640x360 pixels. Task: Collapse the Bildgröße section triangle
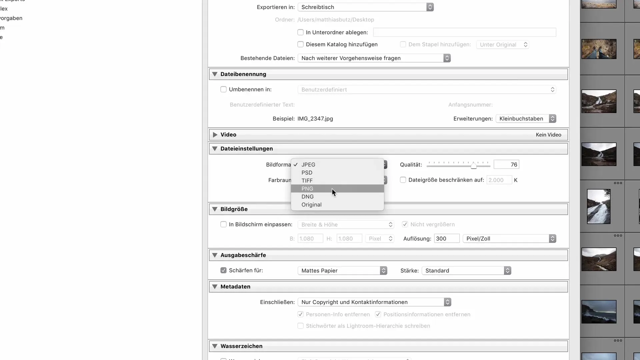215,209
